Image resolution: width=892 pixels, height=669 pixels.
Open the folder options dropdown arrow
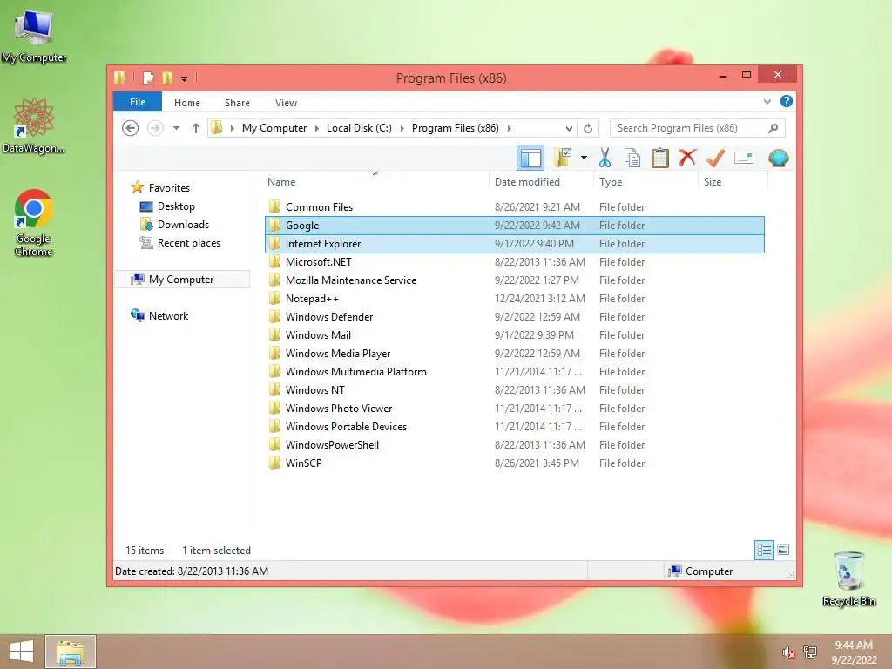584,158
